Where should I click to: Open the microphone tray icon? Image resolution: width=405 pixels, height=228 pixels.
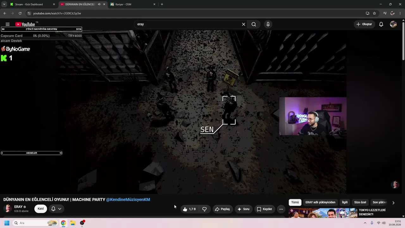372,223
